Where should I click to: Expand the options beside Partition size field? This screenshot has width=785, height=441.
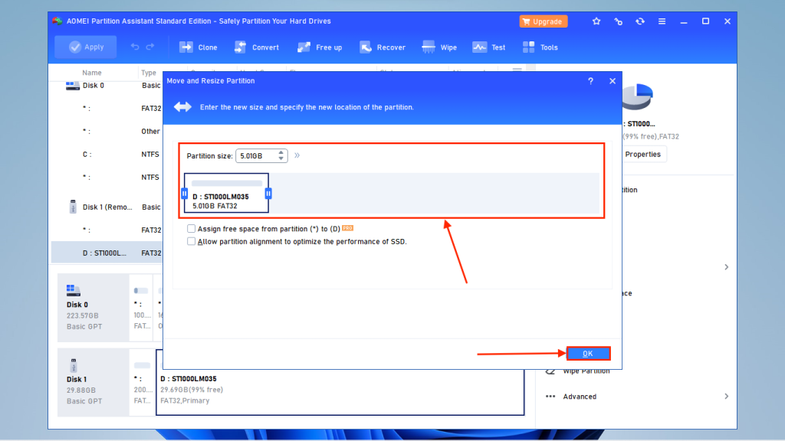[296, 155]
